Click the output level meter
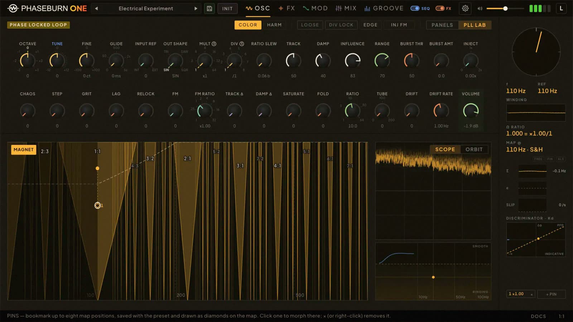Image resolution: width=573 pixels, height=322 pixels. pyautogui.click(x=540, y=8)
